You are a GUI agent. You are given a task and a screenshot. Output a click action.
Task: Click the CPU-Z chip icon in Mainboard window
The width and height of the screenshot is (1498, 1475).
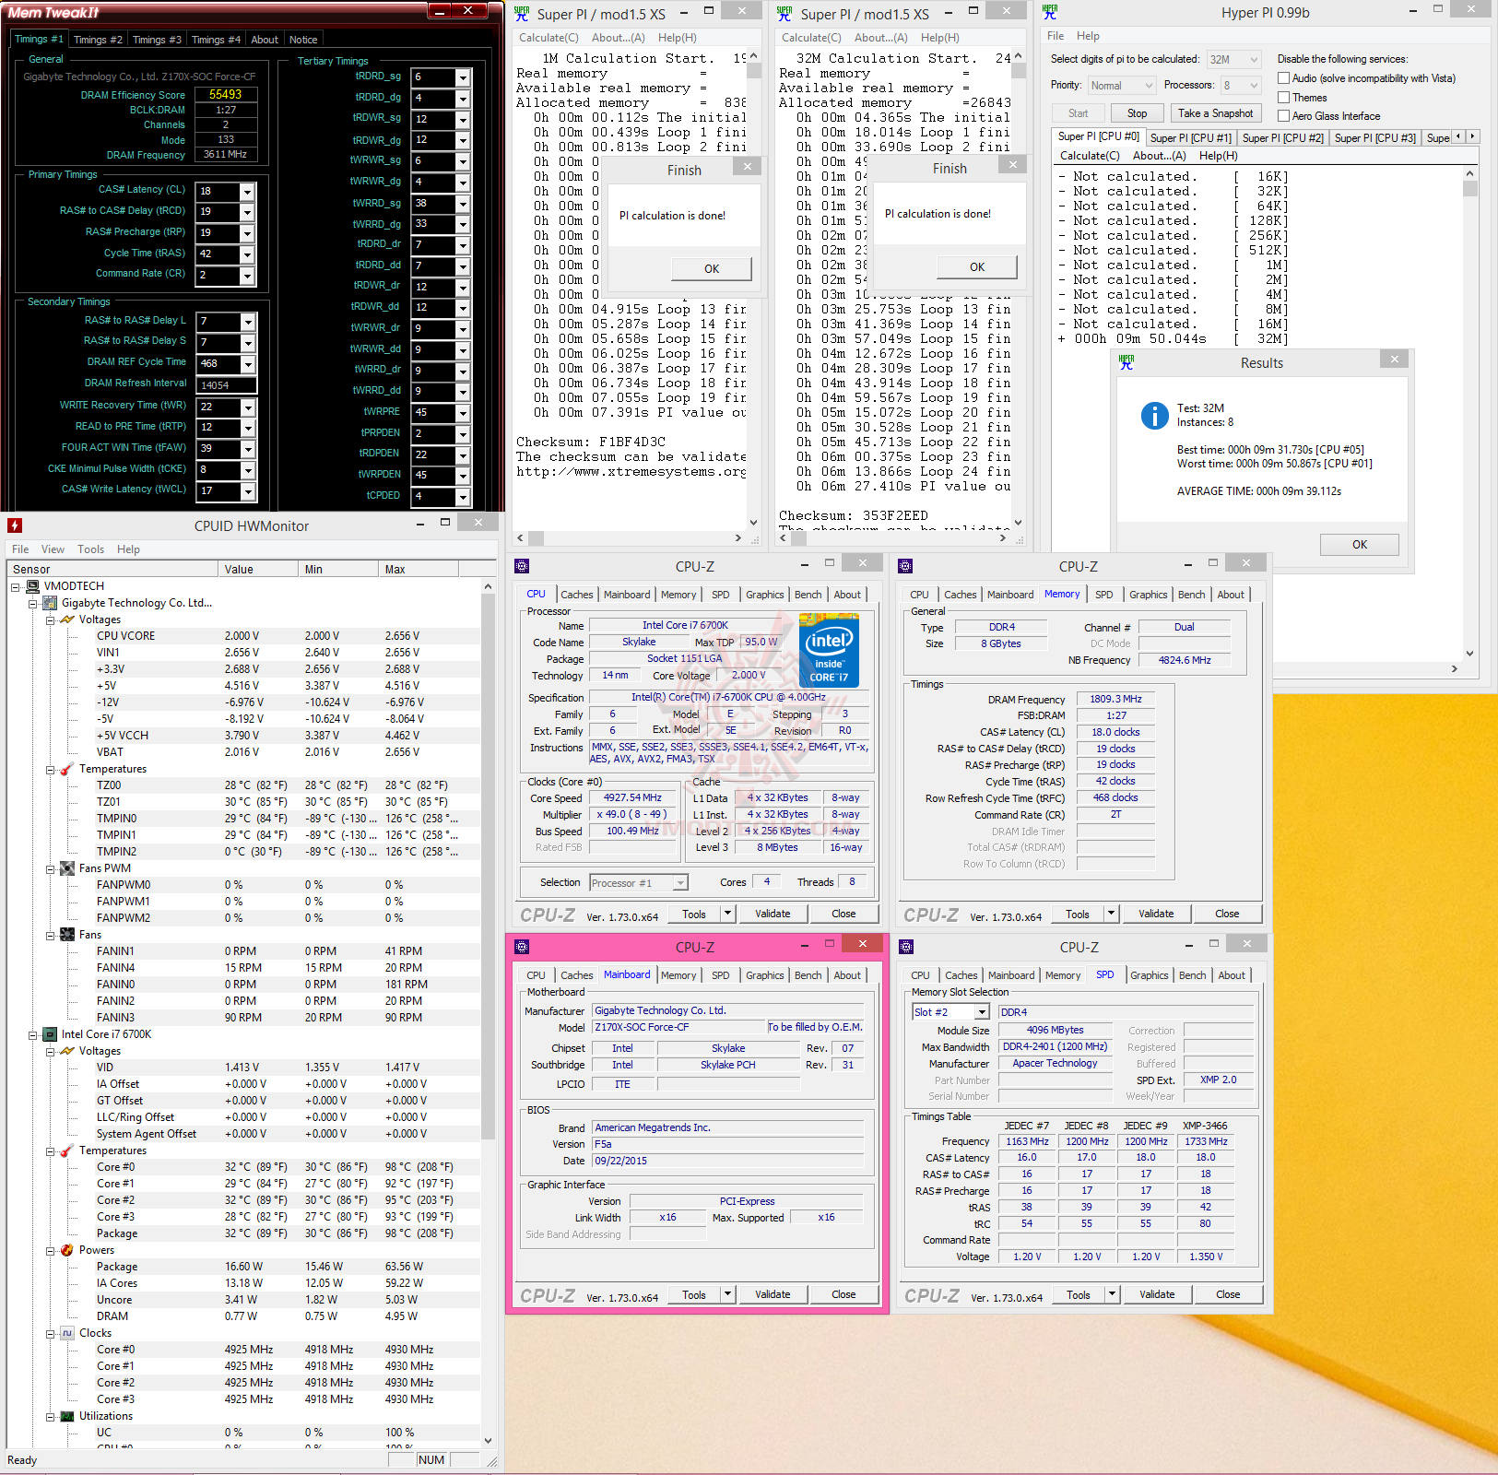coord(522,947)
